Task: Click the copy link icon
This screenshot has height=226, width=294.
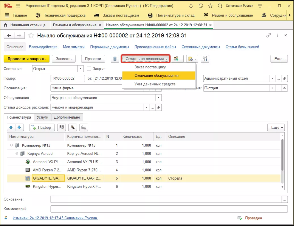Action: [269, 35]
